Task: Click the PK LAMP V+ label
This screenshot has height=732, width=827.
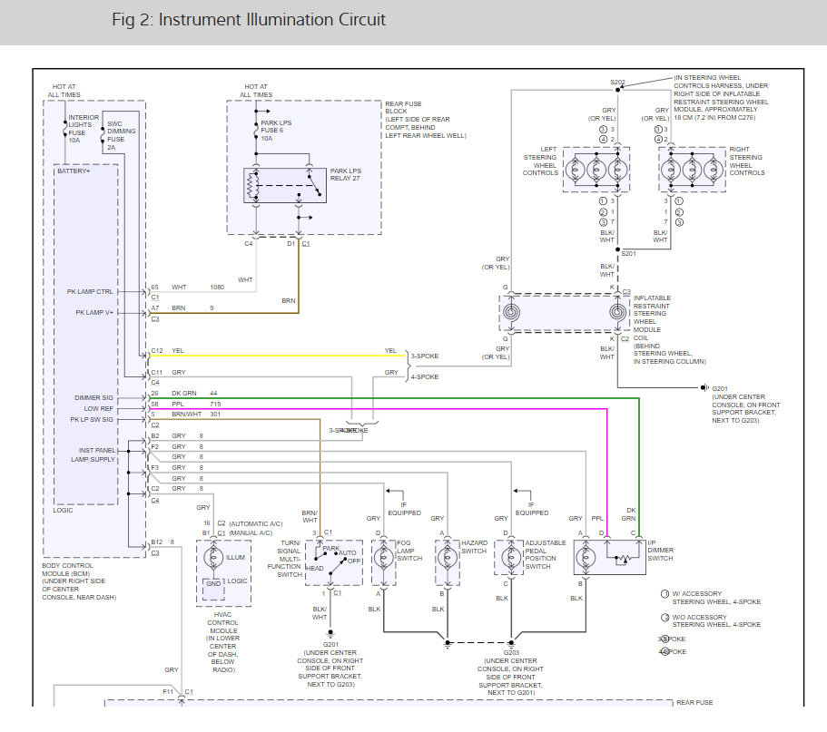Action: [x=94, y=313]
